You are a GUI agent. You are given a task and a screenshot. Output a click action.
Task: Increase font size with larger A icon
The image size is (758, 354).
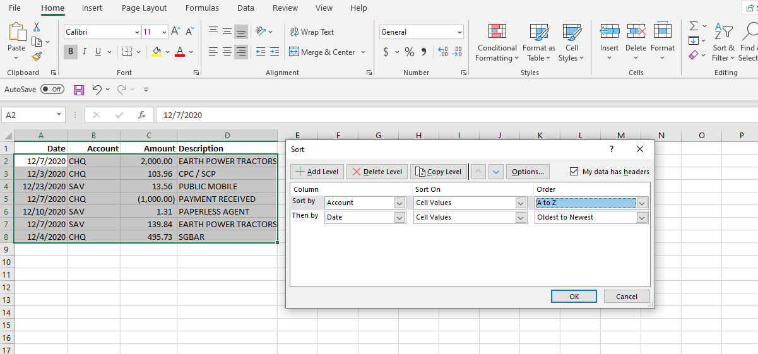click(x=175, y=32)
